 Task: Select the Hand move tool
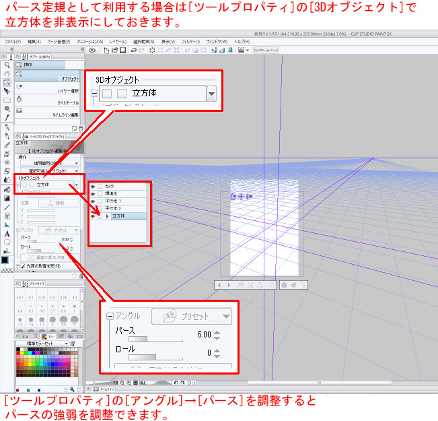click(7, 74)
